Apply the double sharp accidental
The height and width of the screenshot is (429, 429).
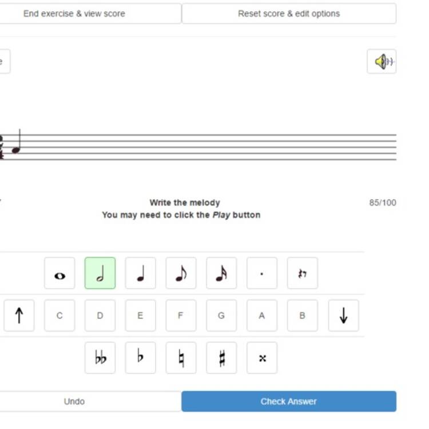tap(262, 357)
